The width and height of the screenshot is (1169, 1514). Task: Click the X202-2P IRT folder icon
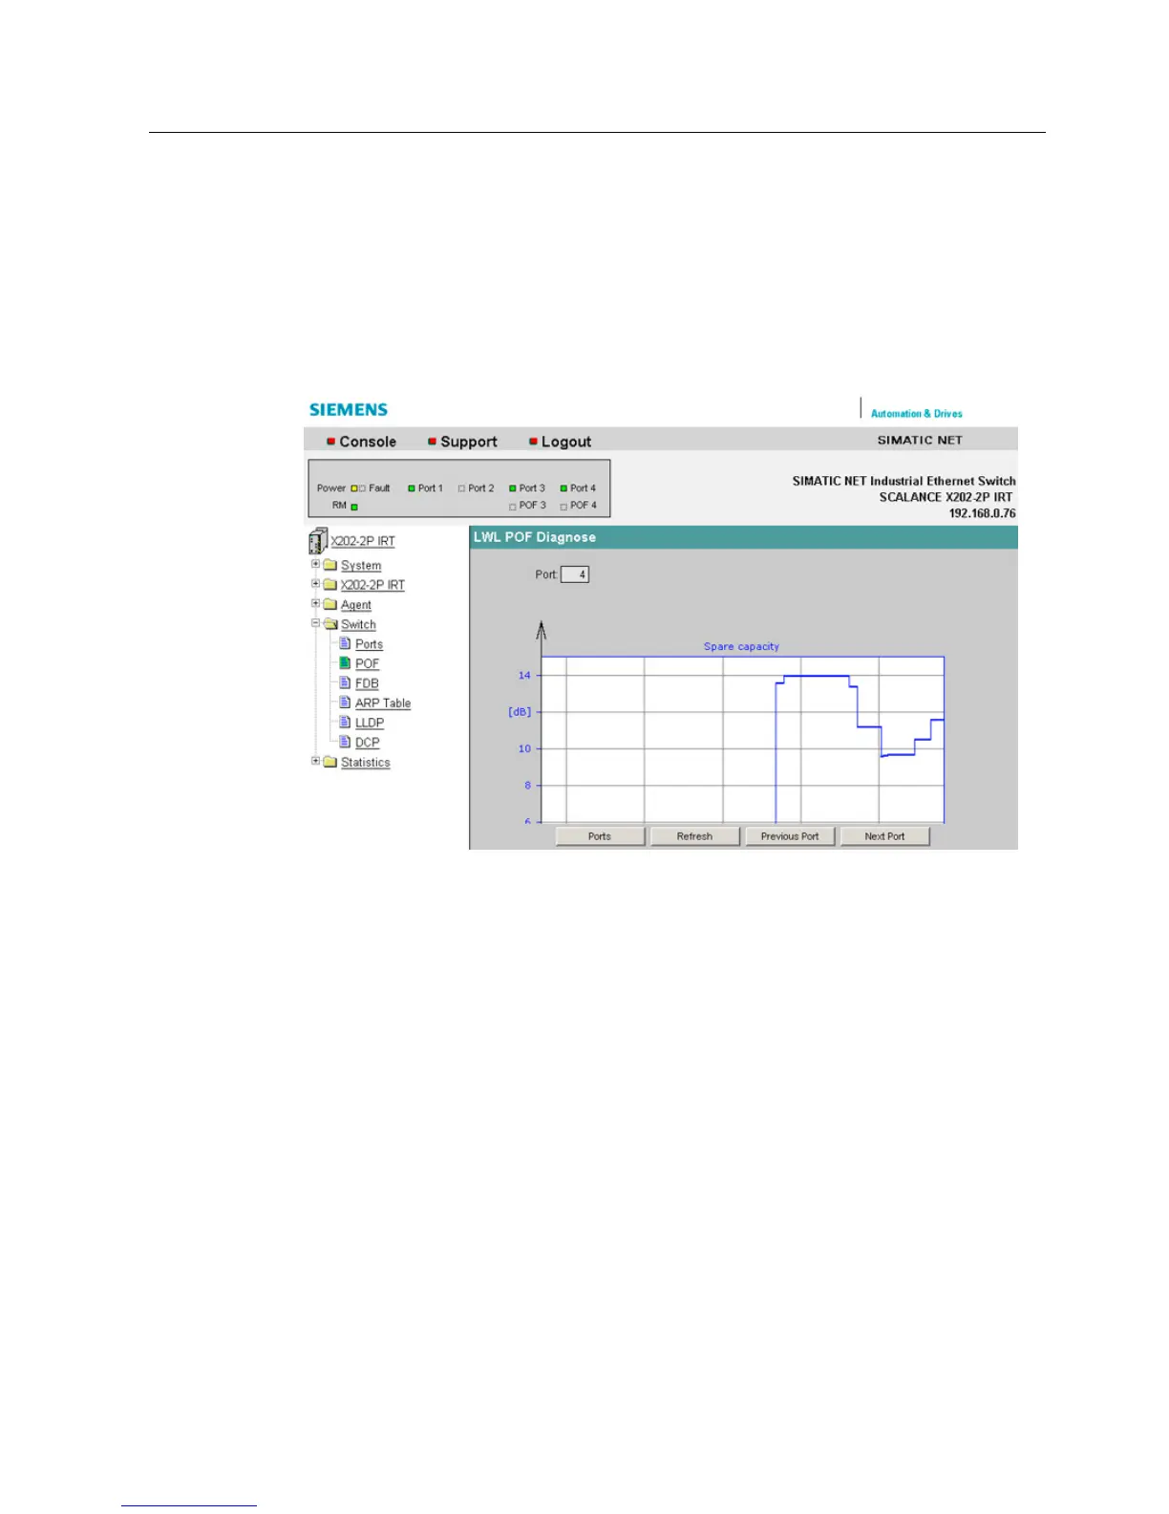click(x=330, y=584)
